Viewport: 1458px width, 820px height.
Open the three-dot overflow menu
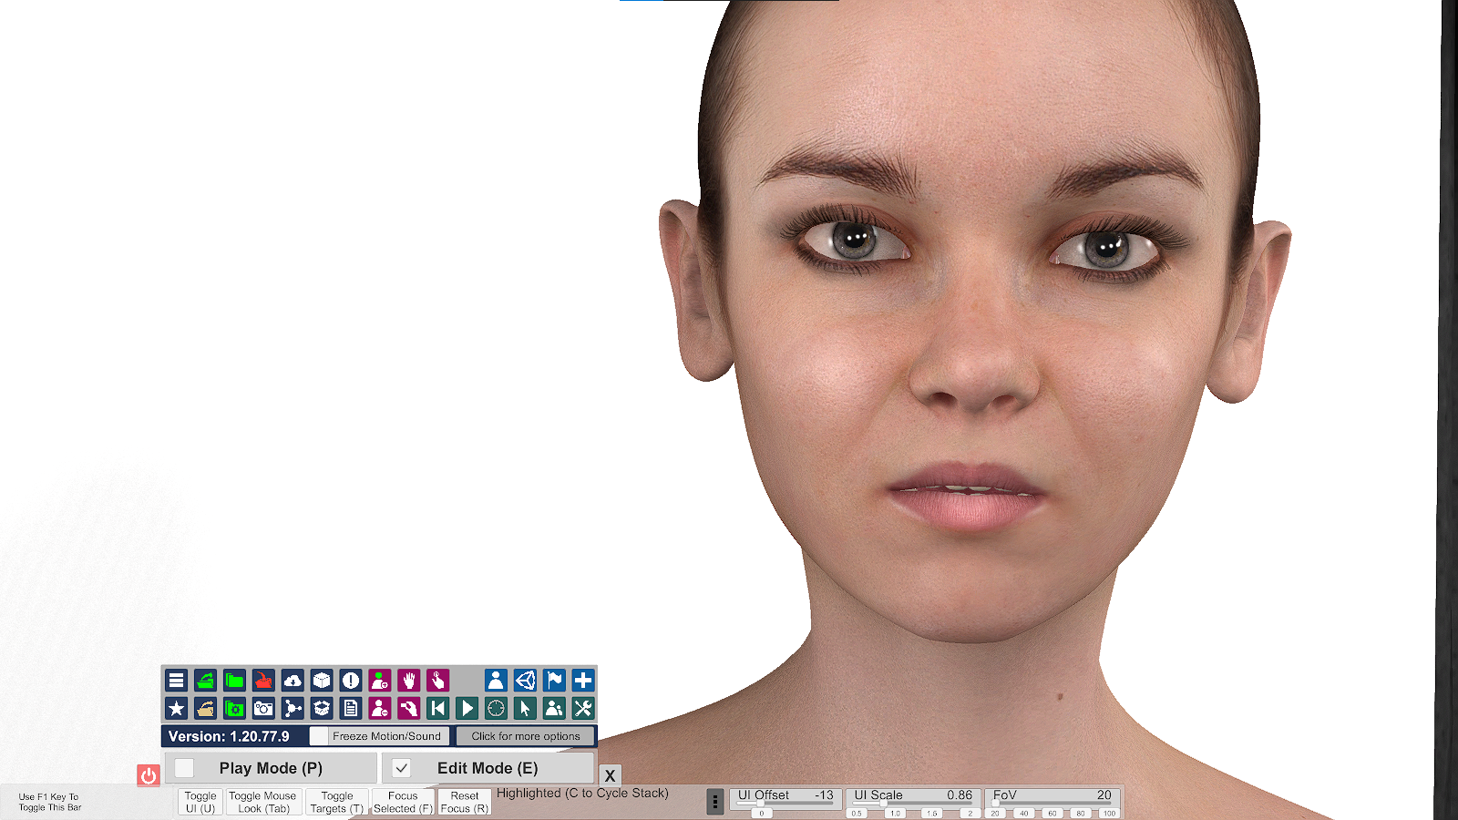715,802
